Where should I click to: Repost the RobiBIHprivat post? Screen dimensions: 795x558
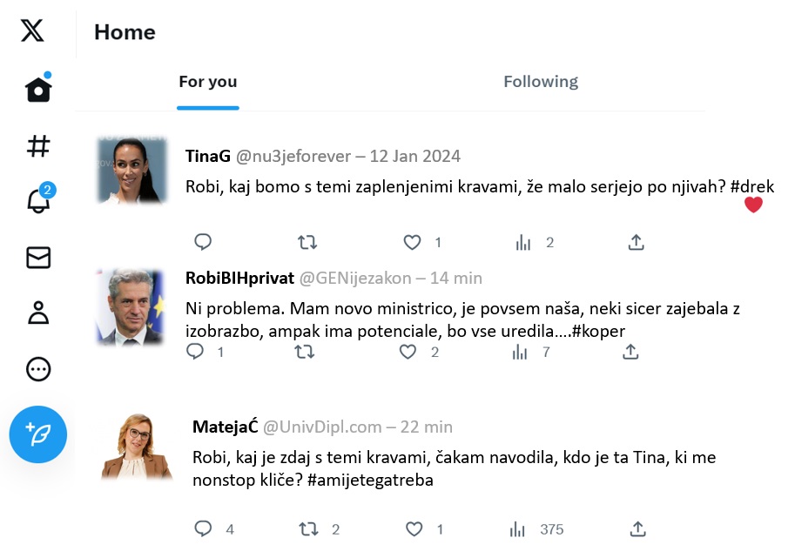click(x=304, y=352)
